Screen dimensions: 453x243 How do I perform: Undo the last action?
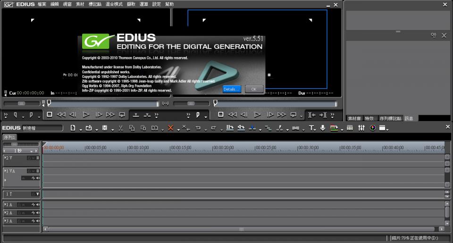[x=198, y=128]
